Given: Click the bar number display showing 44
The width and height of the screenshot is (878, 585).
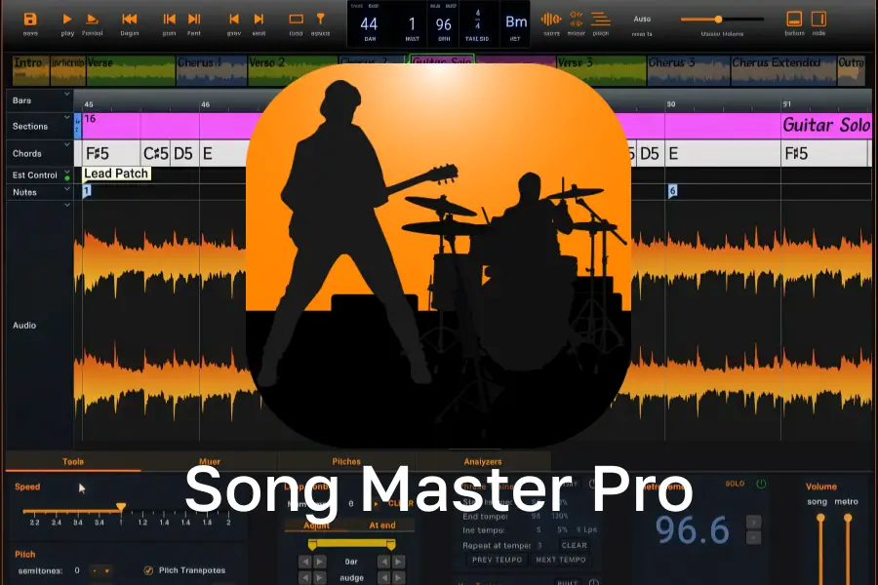Looking at the screenshot, I should tap(369, 24).
